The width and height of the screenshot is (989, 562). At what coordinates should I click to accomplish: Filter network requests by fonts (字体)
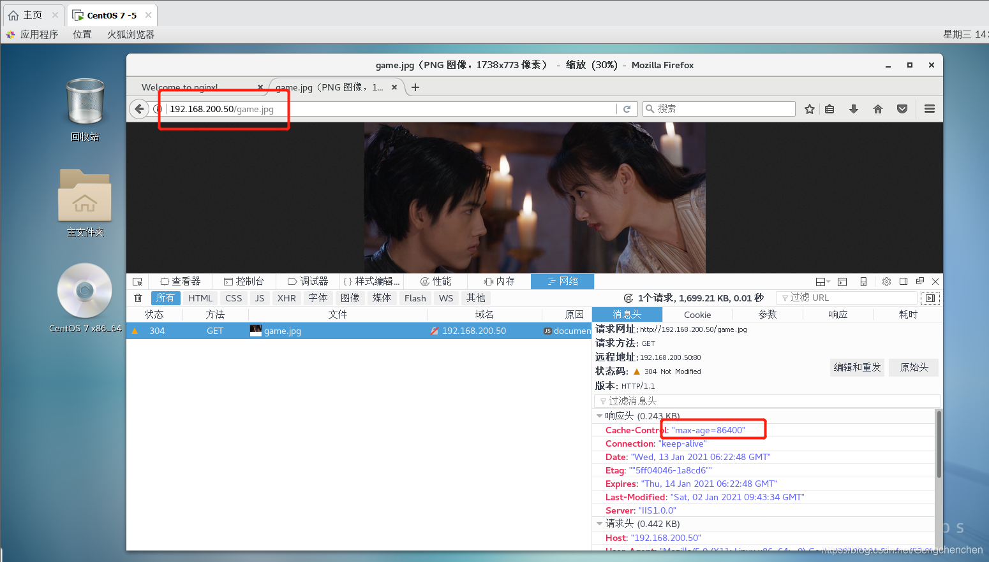click(x=318, y=298)
